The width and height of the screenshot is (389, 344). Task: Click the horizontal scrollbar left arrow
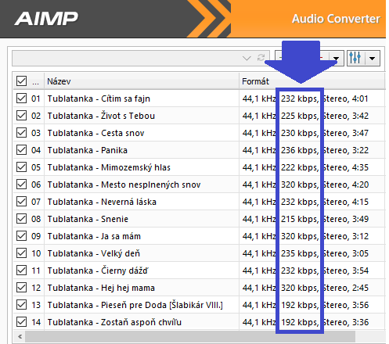20,337
